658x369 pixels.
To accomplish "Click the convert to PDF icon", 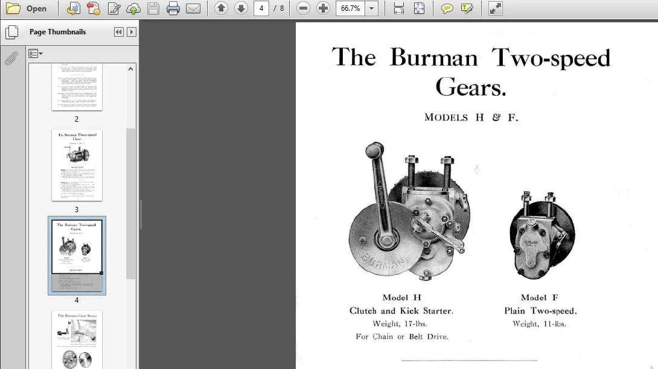I will (74, 8).
